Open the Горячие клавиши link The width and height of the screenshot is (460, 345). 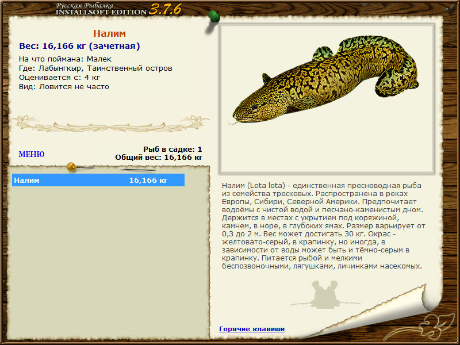[x=252, y=329]
